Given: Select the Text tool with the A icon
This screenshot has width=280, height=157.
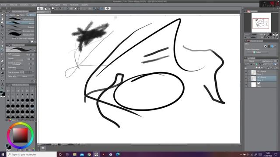Looking at the screenshot, I should coord(2,84).
